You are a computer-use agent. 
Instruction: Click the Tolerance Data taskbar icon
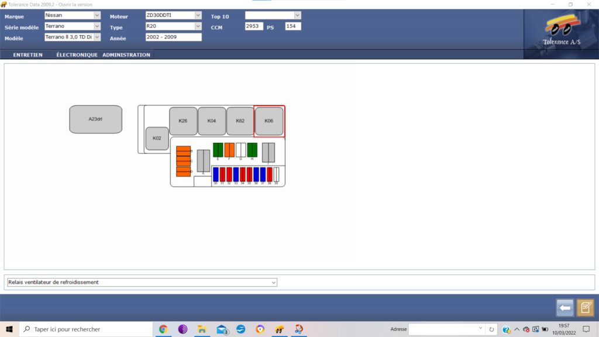[x=279, y=329]
